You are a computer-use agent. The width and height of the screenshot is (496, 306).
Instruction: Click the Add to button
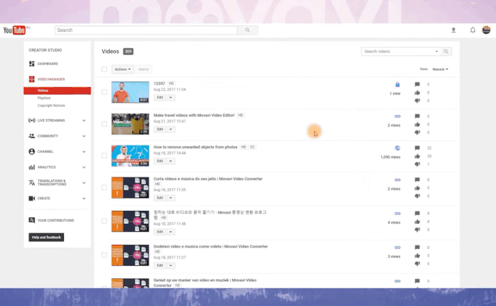[144, 69]
